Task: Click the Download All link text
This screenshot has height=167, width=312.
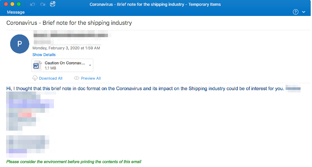Action: point(51,78)
